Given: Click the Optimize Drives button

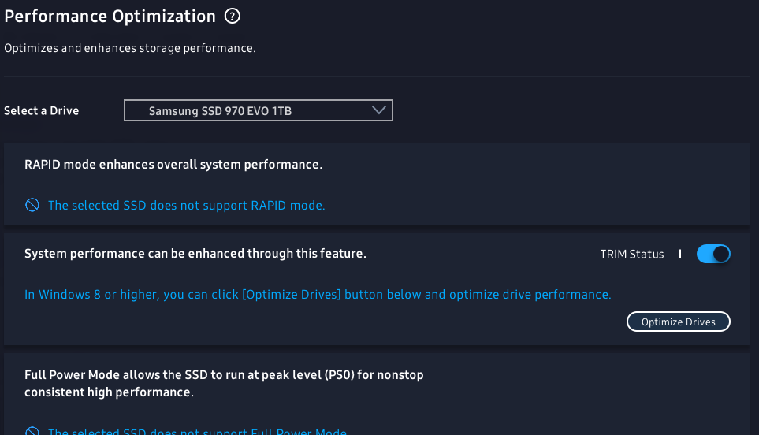Looking at the screenshot, I should coord(678,322).
